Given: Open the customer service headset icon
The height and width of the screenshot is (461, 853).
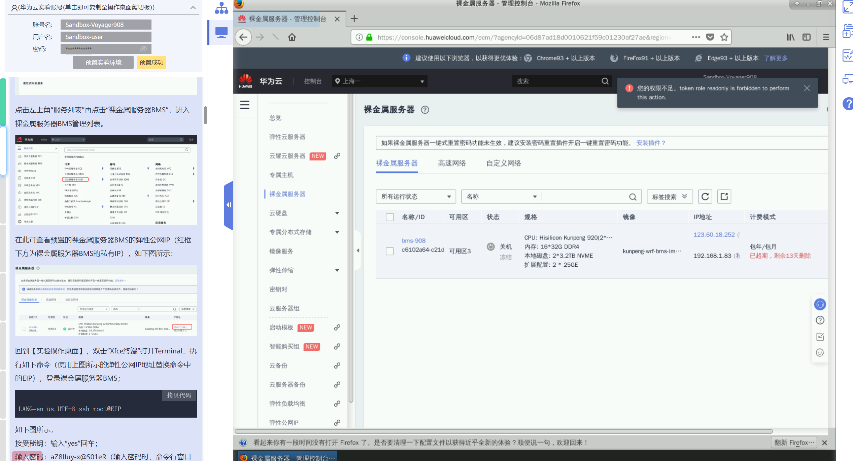Looking at the screenshot, I should click(820, 305).
